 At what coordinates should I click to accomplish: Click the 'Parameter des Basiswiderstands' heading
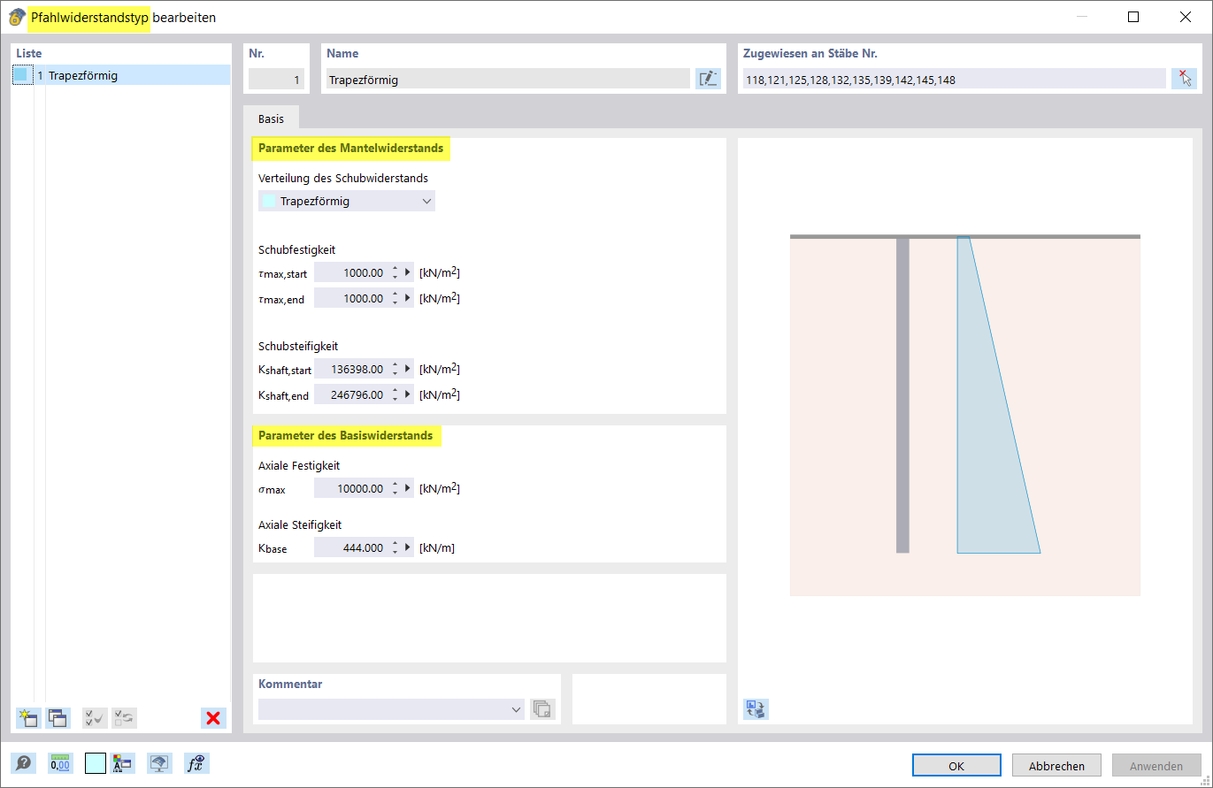coord(346,435)
